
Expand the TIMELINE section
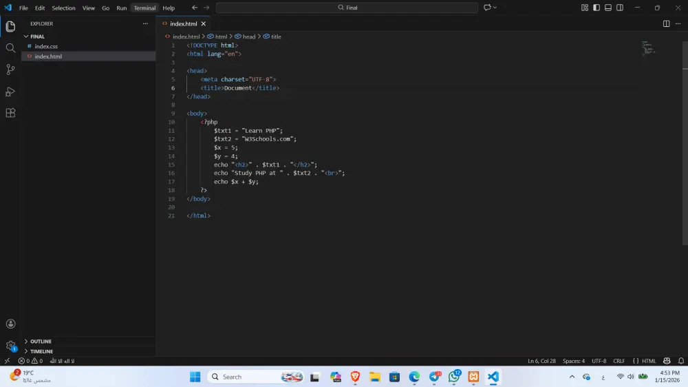[88, 351]
